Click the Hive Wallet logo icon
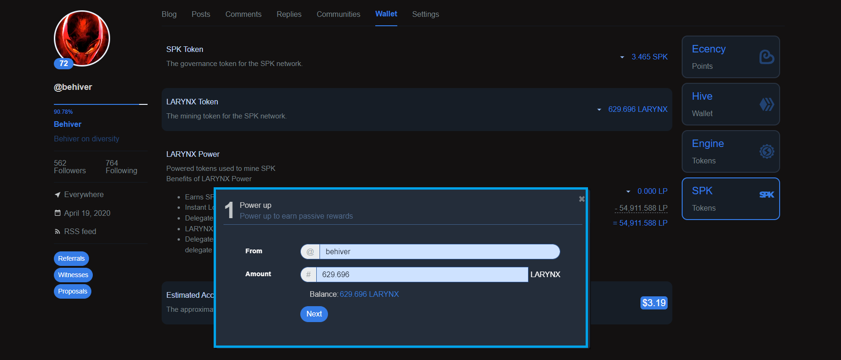The width and height of the screenshot is (841, 360). pos(767,104)
